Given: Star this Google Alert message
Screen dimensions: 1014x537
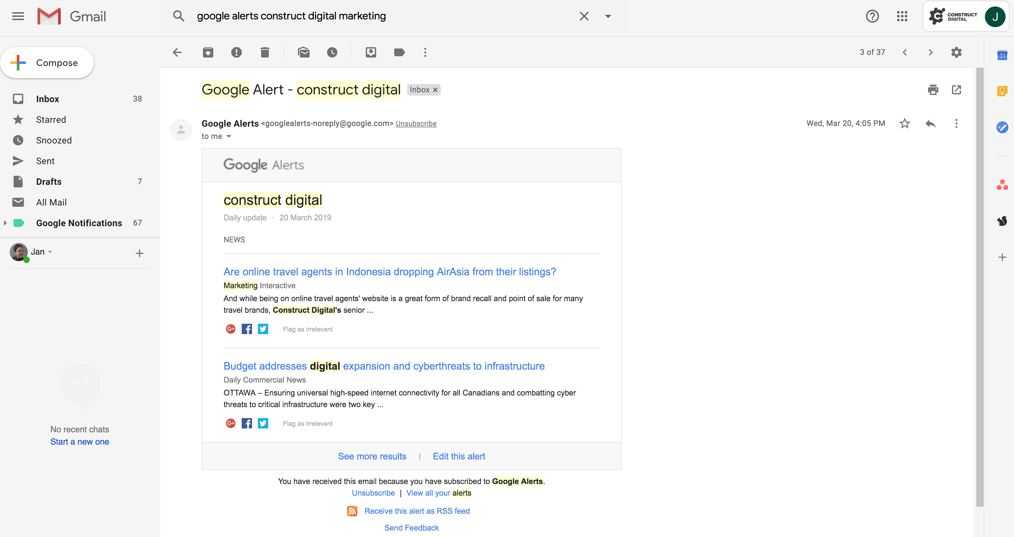Looking at the screenshot, I should pyautogui.click(x=904, y=124).
